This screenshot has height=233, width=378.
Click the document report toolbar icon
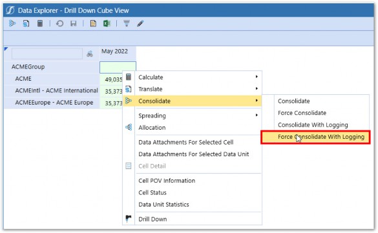[93, 23]
